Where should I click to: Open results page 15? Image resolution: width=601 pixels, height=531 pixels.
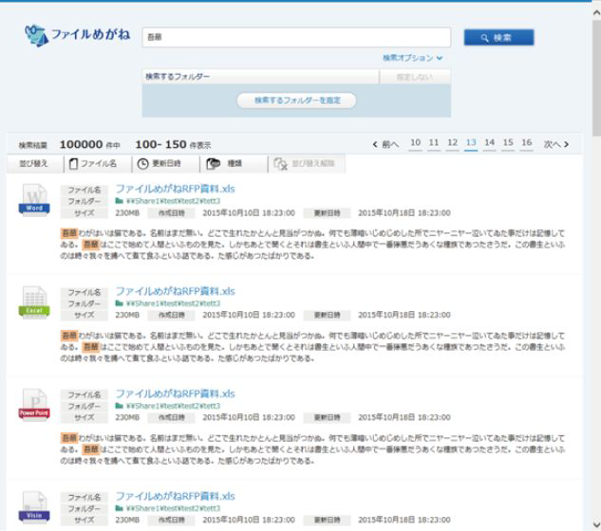pos(508,143)
